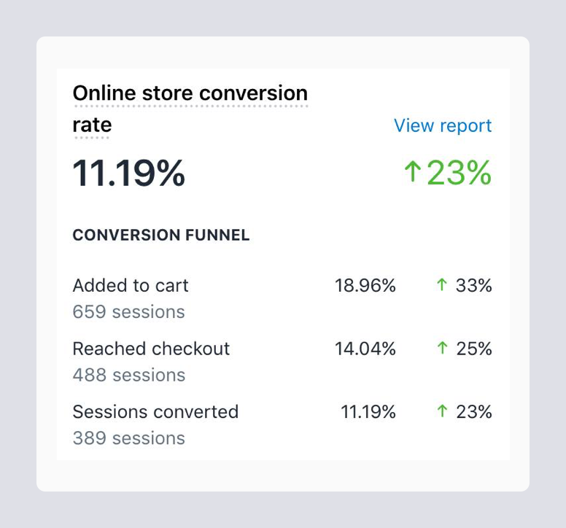The image size is (566, 528).
Task: Click the 389 sessions text
Action: 128,438
